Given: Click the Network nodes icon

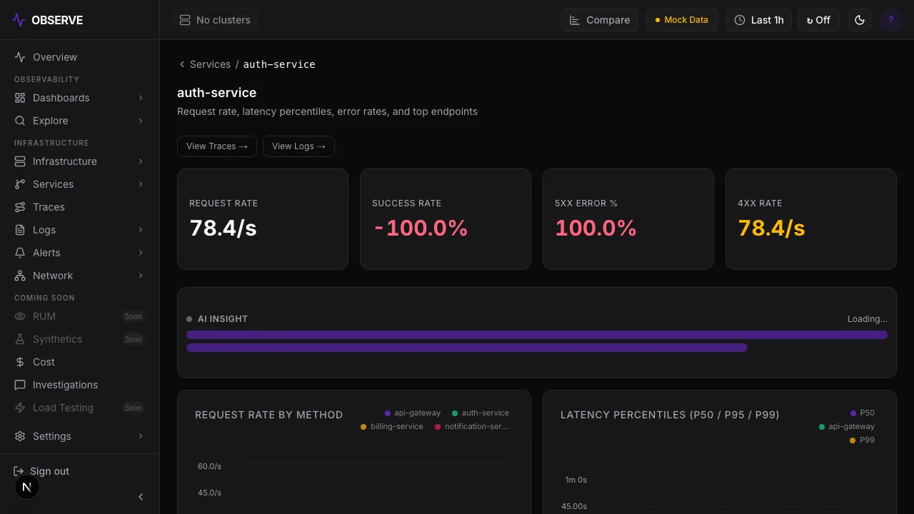Looking at the screenshot, I should pos(20,276).
